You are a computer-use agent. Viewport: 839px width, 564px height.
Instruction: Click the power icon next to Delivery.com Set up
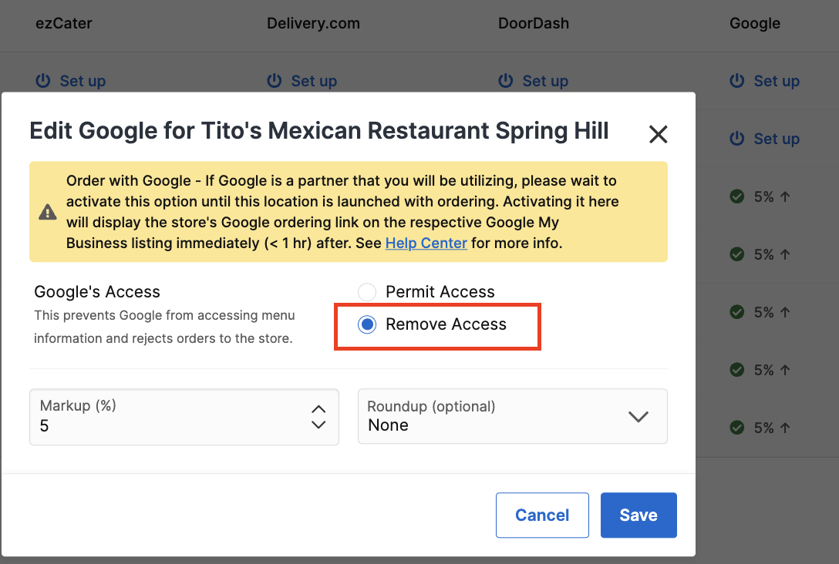point(274,81)
